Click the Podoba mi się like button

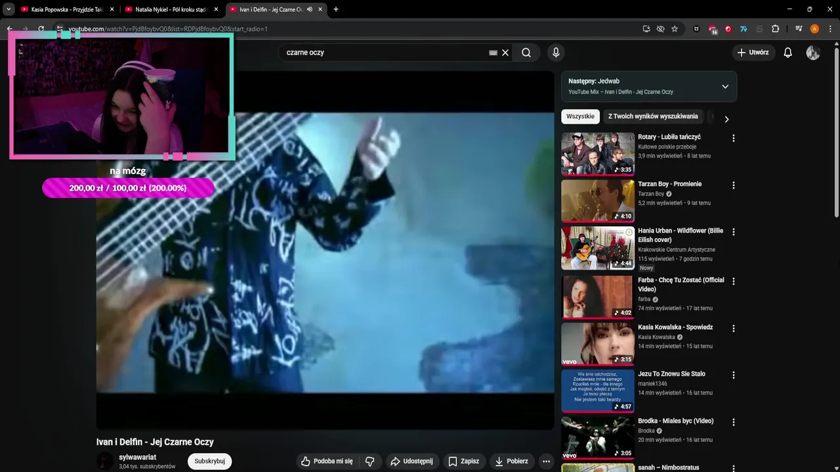point(327,461)
